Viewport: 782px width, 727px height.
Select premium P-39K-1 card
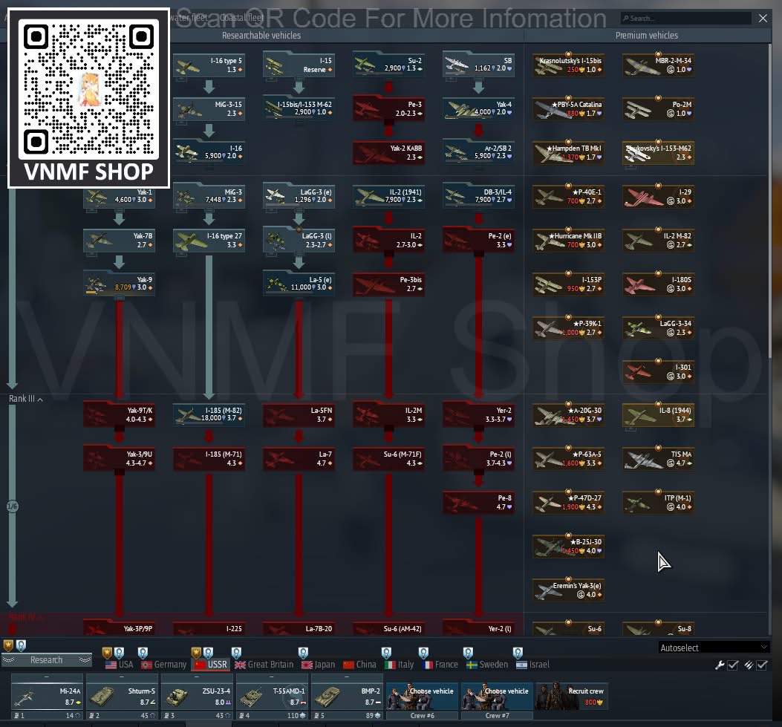coord(569,327)
